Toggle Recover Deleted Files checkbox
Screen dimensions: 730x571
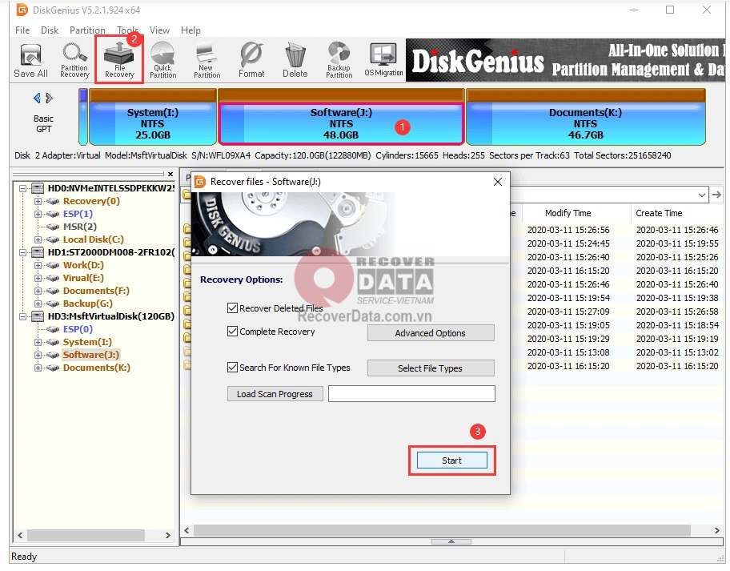[232, 308]
